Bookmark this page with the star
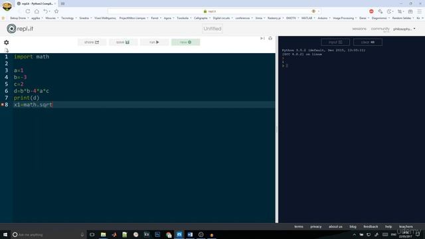Screen dimensions: 425x239 56,11
